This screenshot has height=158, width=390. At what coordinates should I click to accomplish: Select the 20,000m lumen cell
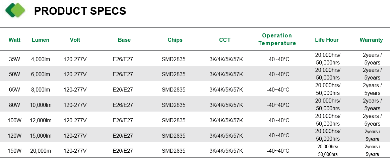tap(41, 151)
